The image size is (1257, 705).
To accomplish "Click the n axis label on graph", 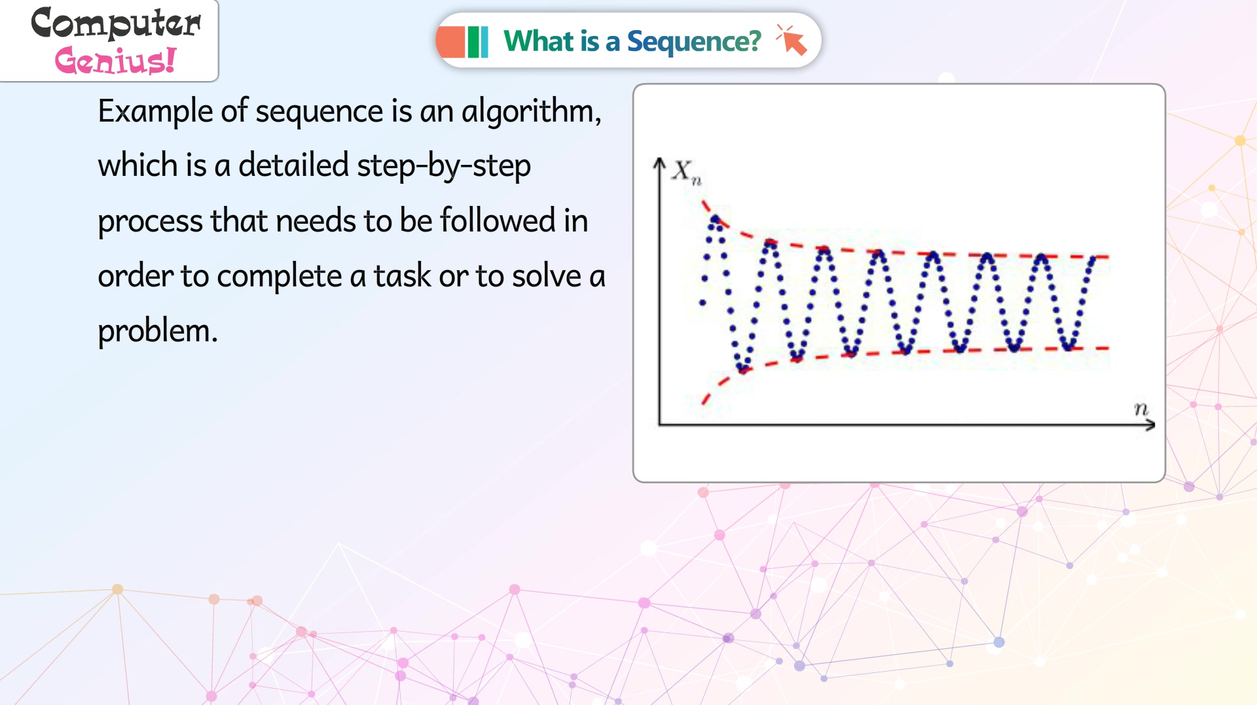I will point(1141,409).
